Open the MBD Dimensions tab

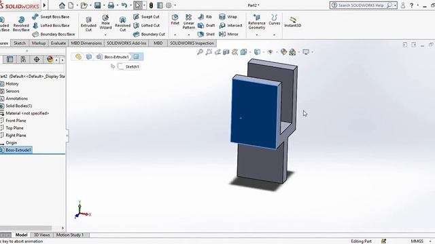click(86, 43)
